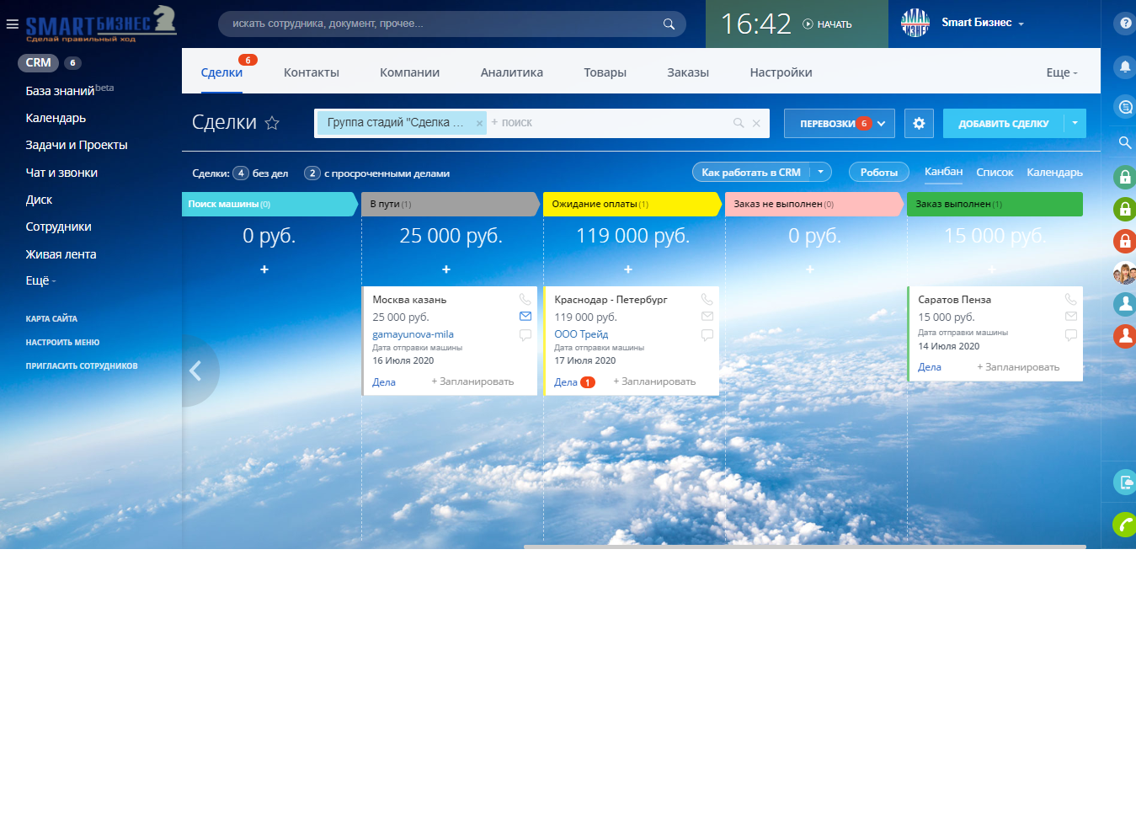Open the ПЕРЕВОЗКИ pipeline dropdown
The width and height of the screenshot is (1136, 816).
(x=840, y=123)
